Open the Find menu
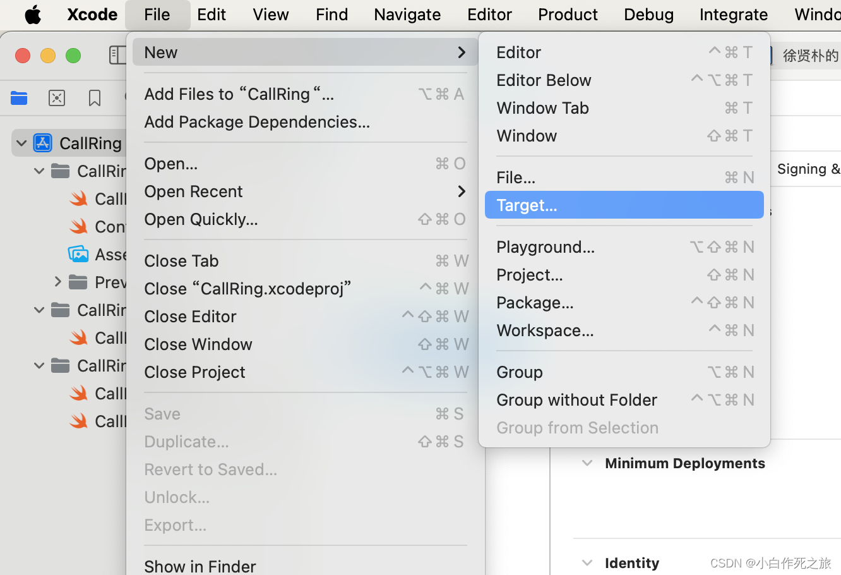 tap(332, 14)
